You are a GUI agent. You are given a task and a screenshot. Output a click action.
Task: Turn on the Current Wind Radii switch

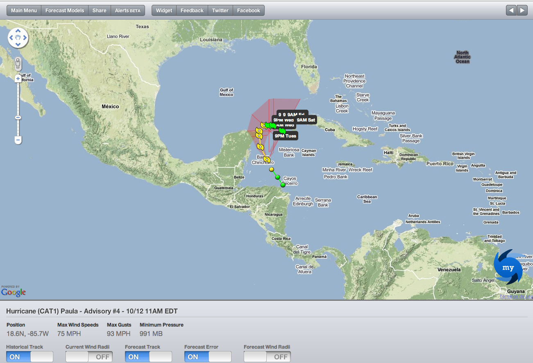coord(89,357)
